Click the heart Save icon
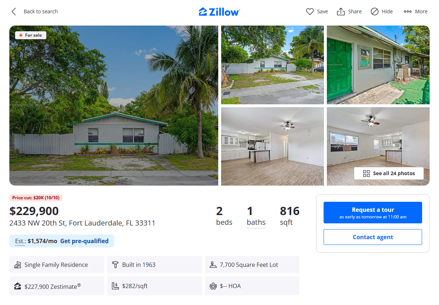439x305 pixels. 310,12
